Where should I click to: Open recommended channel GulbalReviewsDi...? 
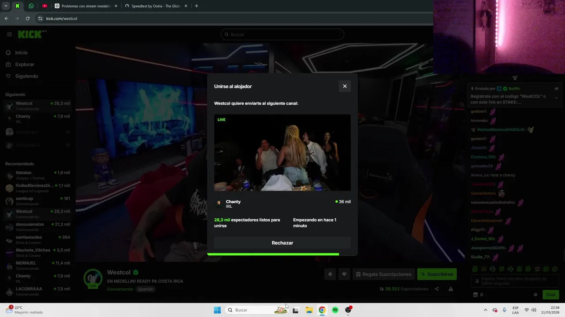[x=38, y=188]
